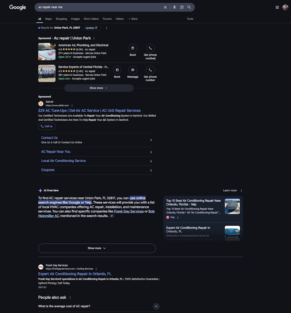
Task: Clear the search box with the X icon
Action: click(x=165, y=7)
